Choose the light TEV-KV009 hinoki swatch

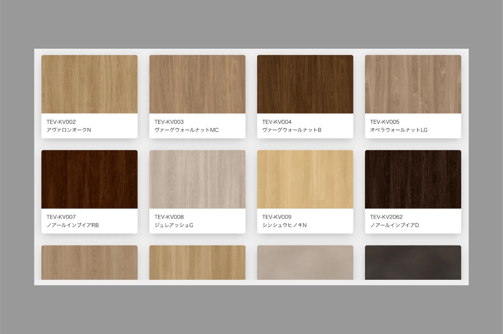(x=305, y=179)
